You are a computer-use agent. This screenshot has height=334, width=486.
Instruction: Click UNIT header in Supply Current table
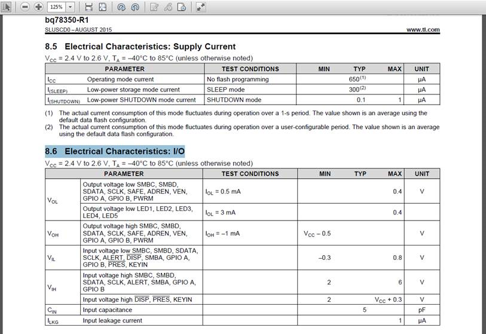422,69
